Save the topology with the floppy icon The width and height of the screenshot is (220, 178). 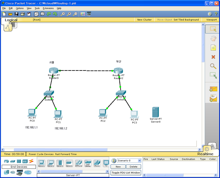point(16,14)
